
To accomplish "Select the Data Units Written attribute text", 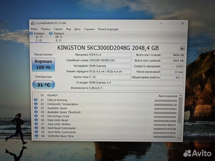I will click(59, 124).
